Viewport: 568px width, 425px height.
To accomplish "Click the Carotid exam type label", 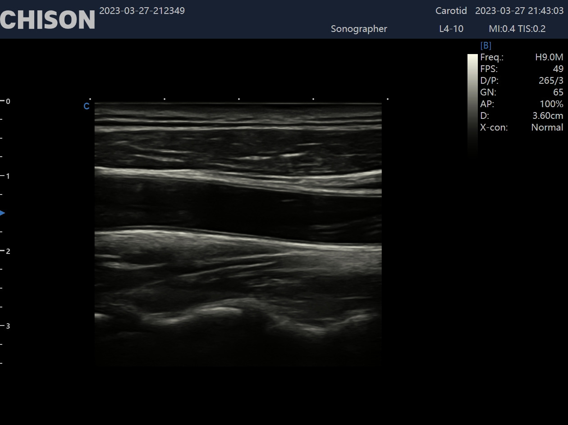I will (451, 10).
